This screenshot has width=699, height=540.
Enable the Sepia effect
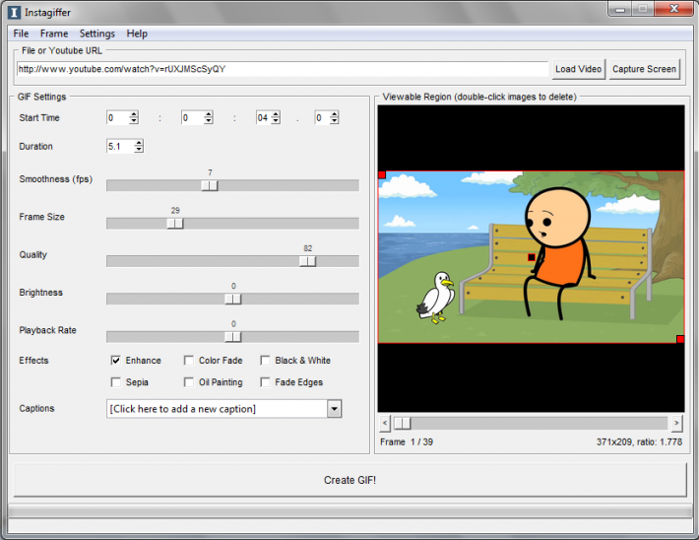[116, 382]
